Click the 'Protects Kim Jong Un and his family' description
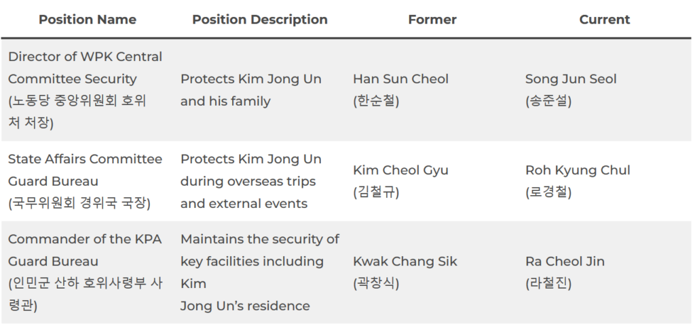Viewport: 695px width, 332px height. (251, 90)
